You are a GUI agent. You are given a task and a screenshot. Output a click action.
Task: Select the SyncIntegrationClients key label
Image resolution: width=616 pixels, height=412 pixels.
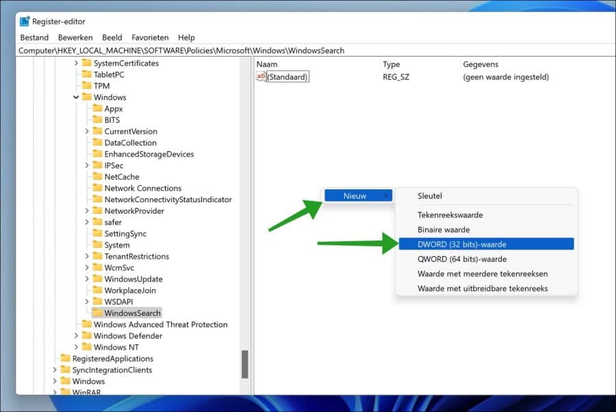click(x=112, y=370)
